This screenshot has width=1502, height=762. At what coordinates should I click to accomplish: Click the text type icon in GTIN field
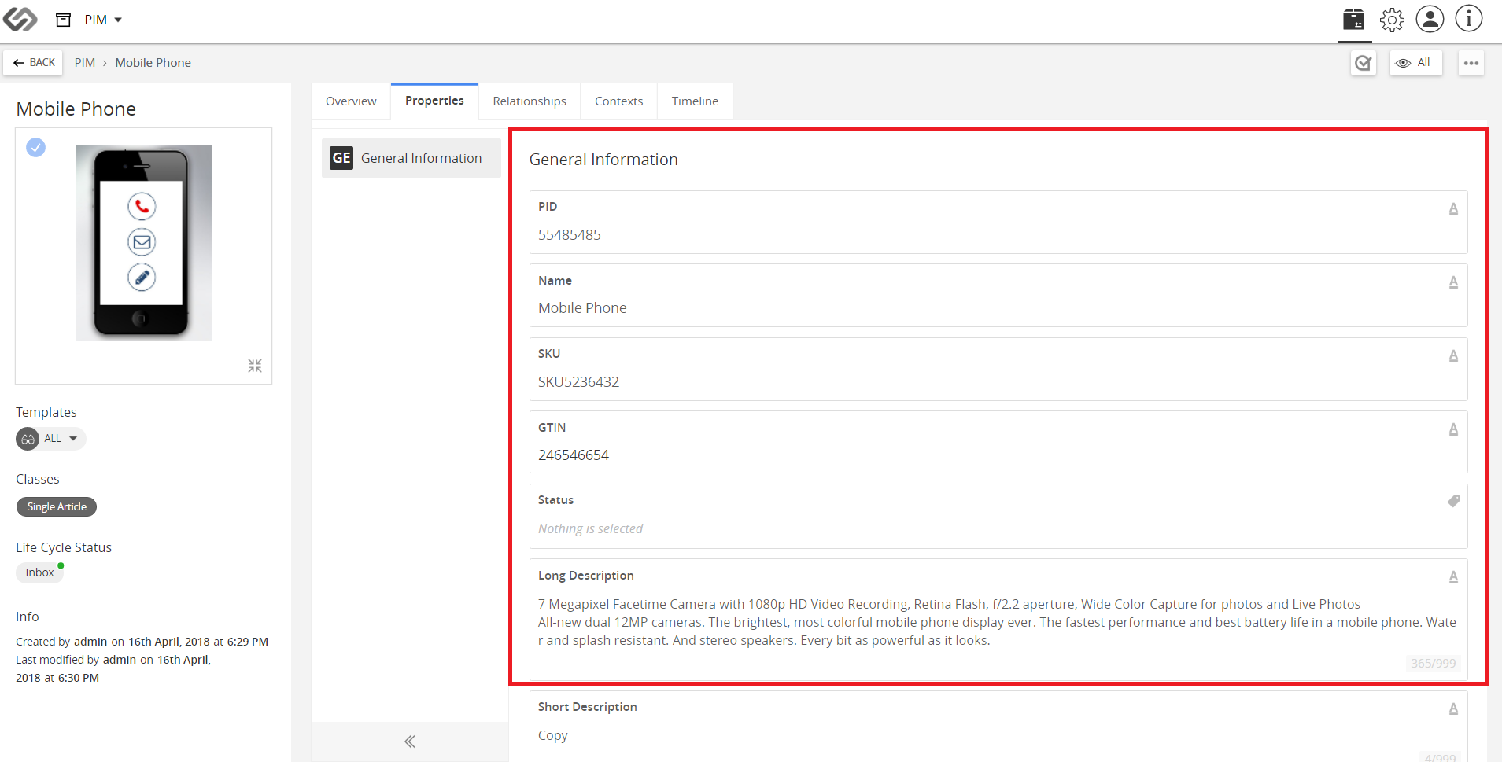click(1453, 429)
